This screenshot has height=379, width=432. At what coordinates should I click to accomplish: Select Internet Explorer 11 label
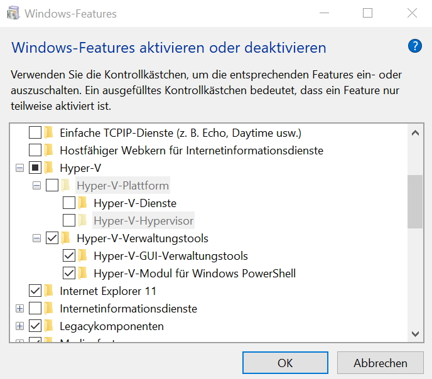click(108, 291)
